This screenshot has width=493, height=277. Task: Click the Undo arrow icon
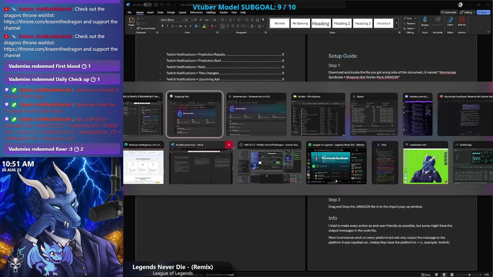tap(161, 5)
